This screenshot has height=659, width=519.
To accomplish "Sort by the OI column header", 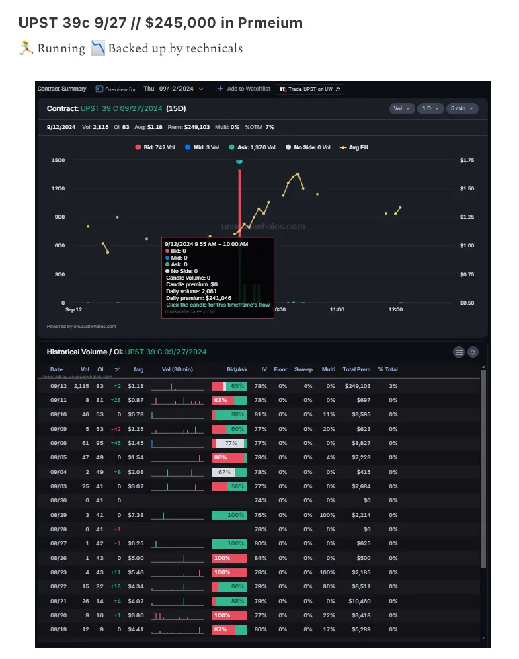I will pyautogui.click(x=100, y=369).
